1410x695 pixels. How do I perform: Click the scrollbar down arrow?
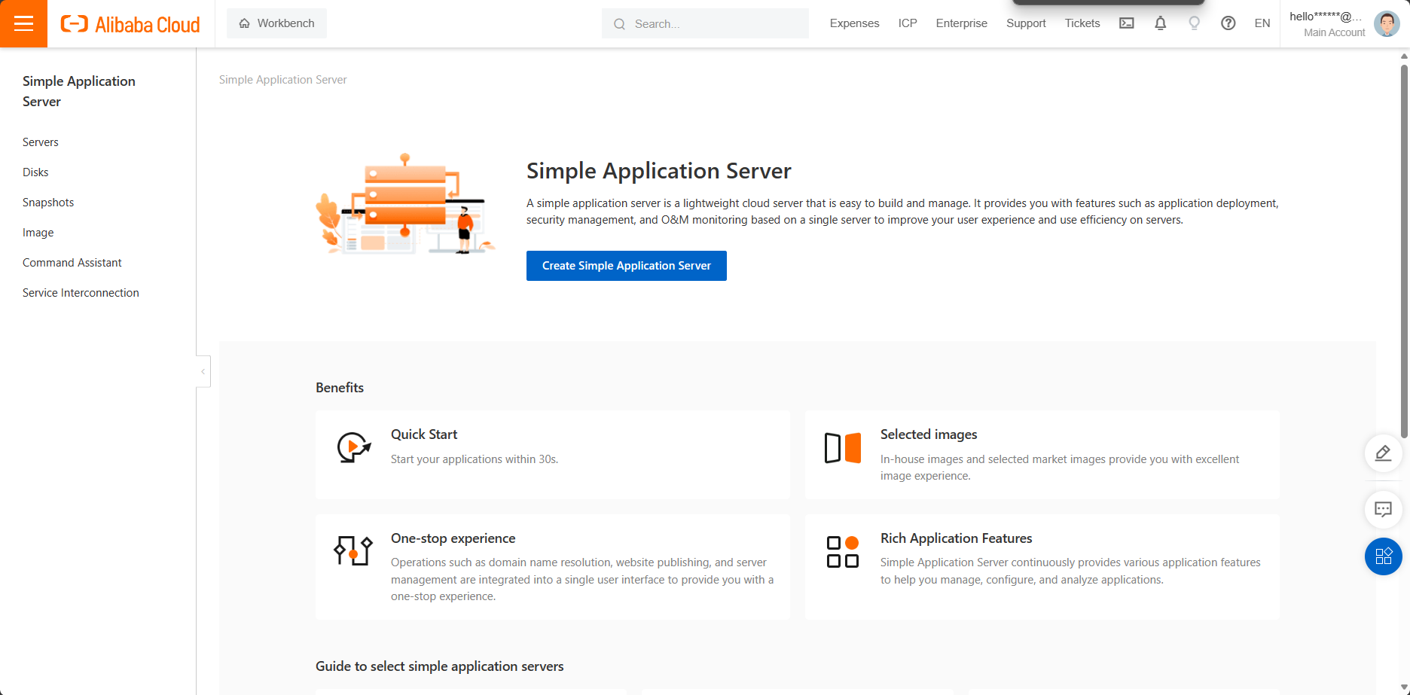(x=1404, y=688)
